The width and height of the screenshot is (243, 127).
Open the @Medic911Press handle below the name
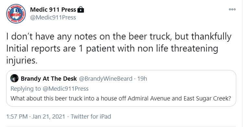(x=53, y=17)
